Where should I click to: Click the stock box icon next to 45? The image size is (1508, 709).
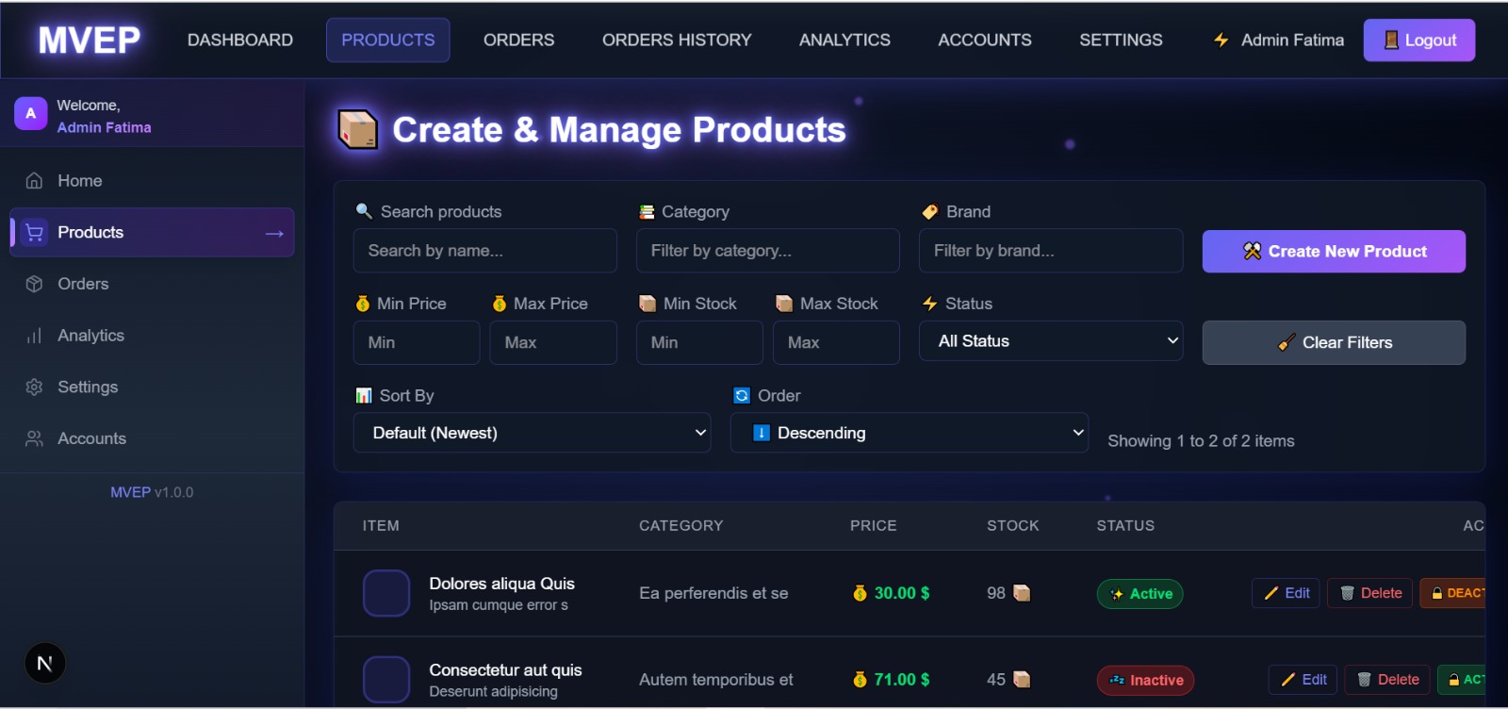1022,680
